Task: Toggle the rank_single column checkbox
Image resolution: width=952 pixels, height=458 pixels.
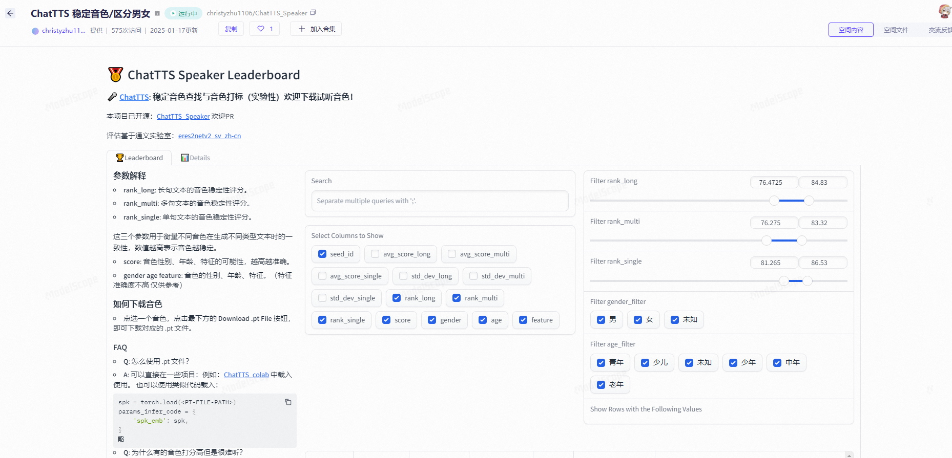Action: tap(322, 320)
